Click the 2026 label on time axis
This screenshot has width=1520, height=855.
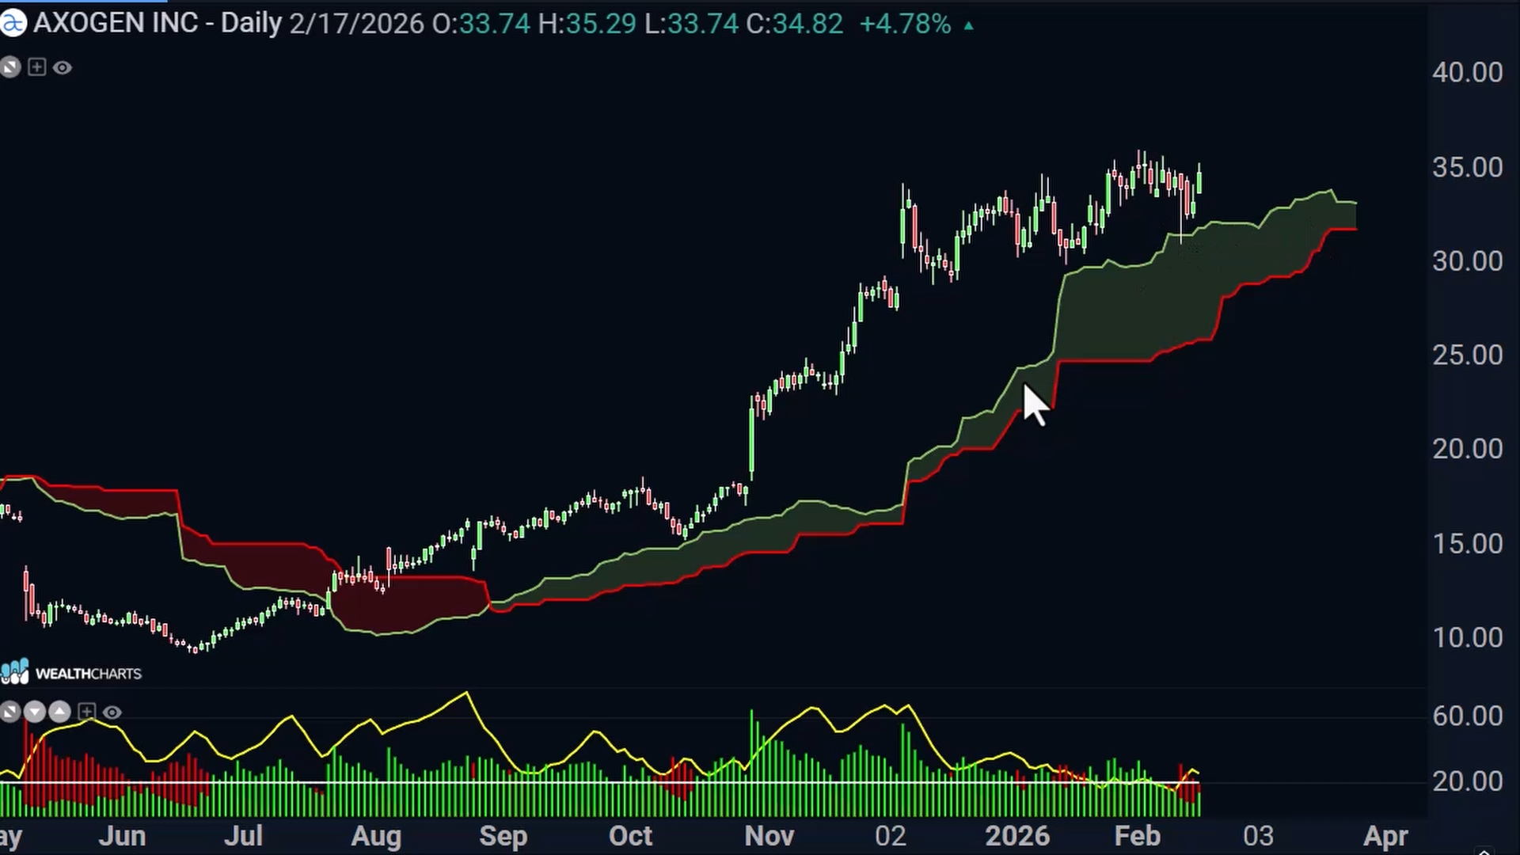point(1017,836)
